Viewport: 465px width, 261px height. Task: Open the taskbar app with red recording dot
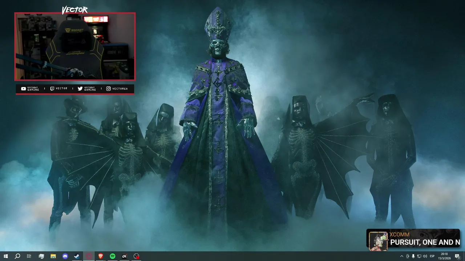[x=136, y=256]
